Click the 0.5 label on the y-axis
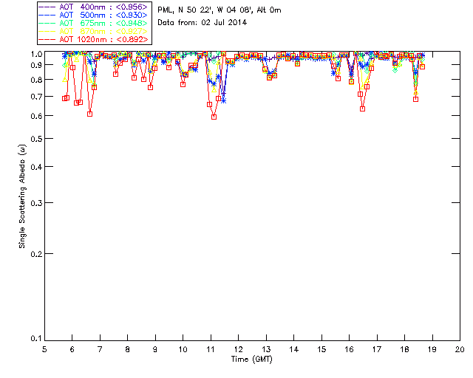 (36, 139)
